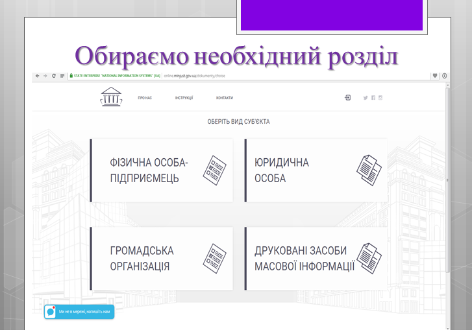The image size is (472, 330).
Task: Click the document icon on Фізична особа-підприємець card
Action: [215, 170]
